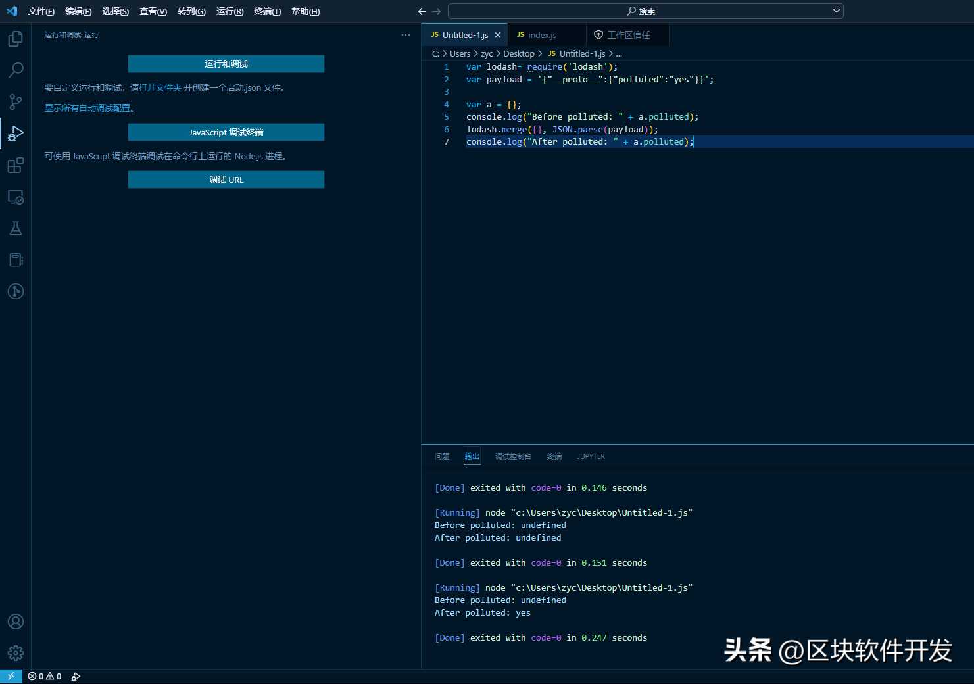
Task: Open the Source Control view icon
Action: pos(16,102)
